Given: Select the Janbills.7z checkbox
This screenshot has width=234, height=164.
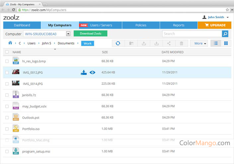Looking at the screenshot, I should pos(7,95).
